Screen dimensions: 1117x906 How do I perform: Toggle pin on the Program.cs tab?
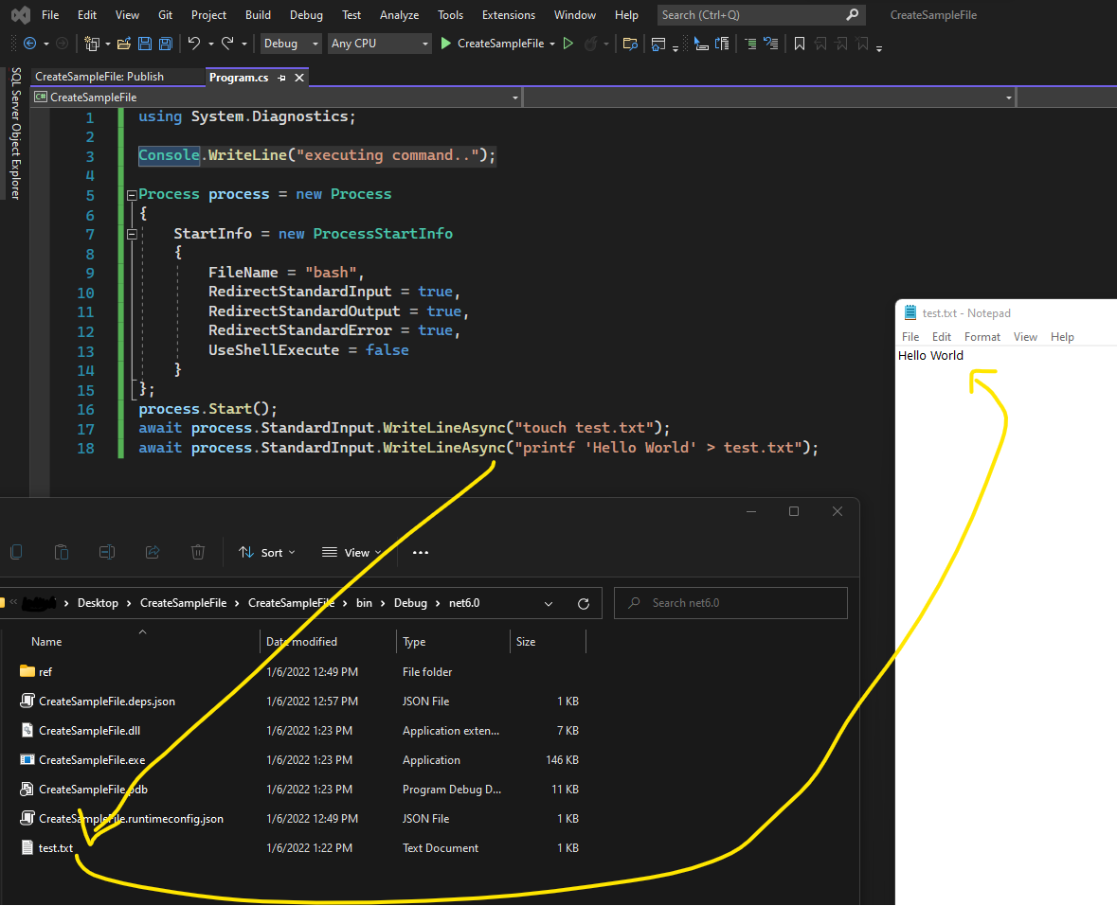[282, 78]
